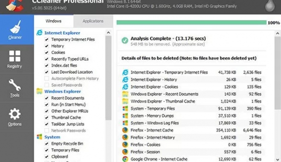Click the 41,738 KB size value
The height and width of the screenshot is (162, 281).
227,72
